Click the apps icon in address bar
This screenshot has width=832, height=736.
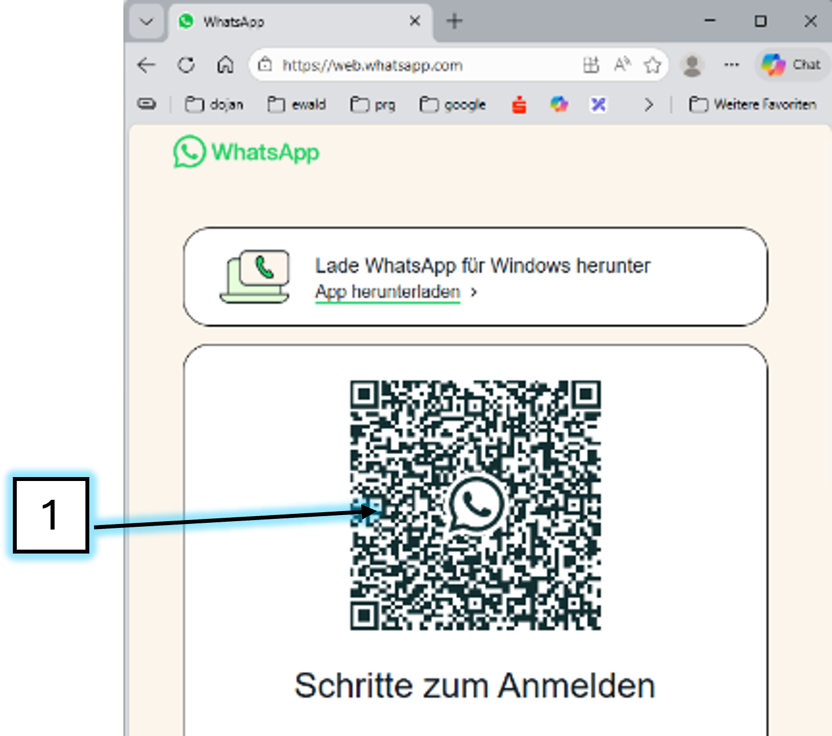[x=591, y=65]
